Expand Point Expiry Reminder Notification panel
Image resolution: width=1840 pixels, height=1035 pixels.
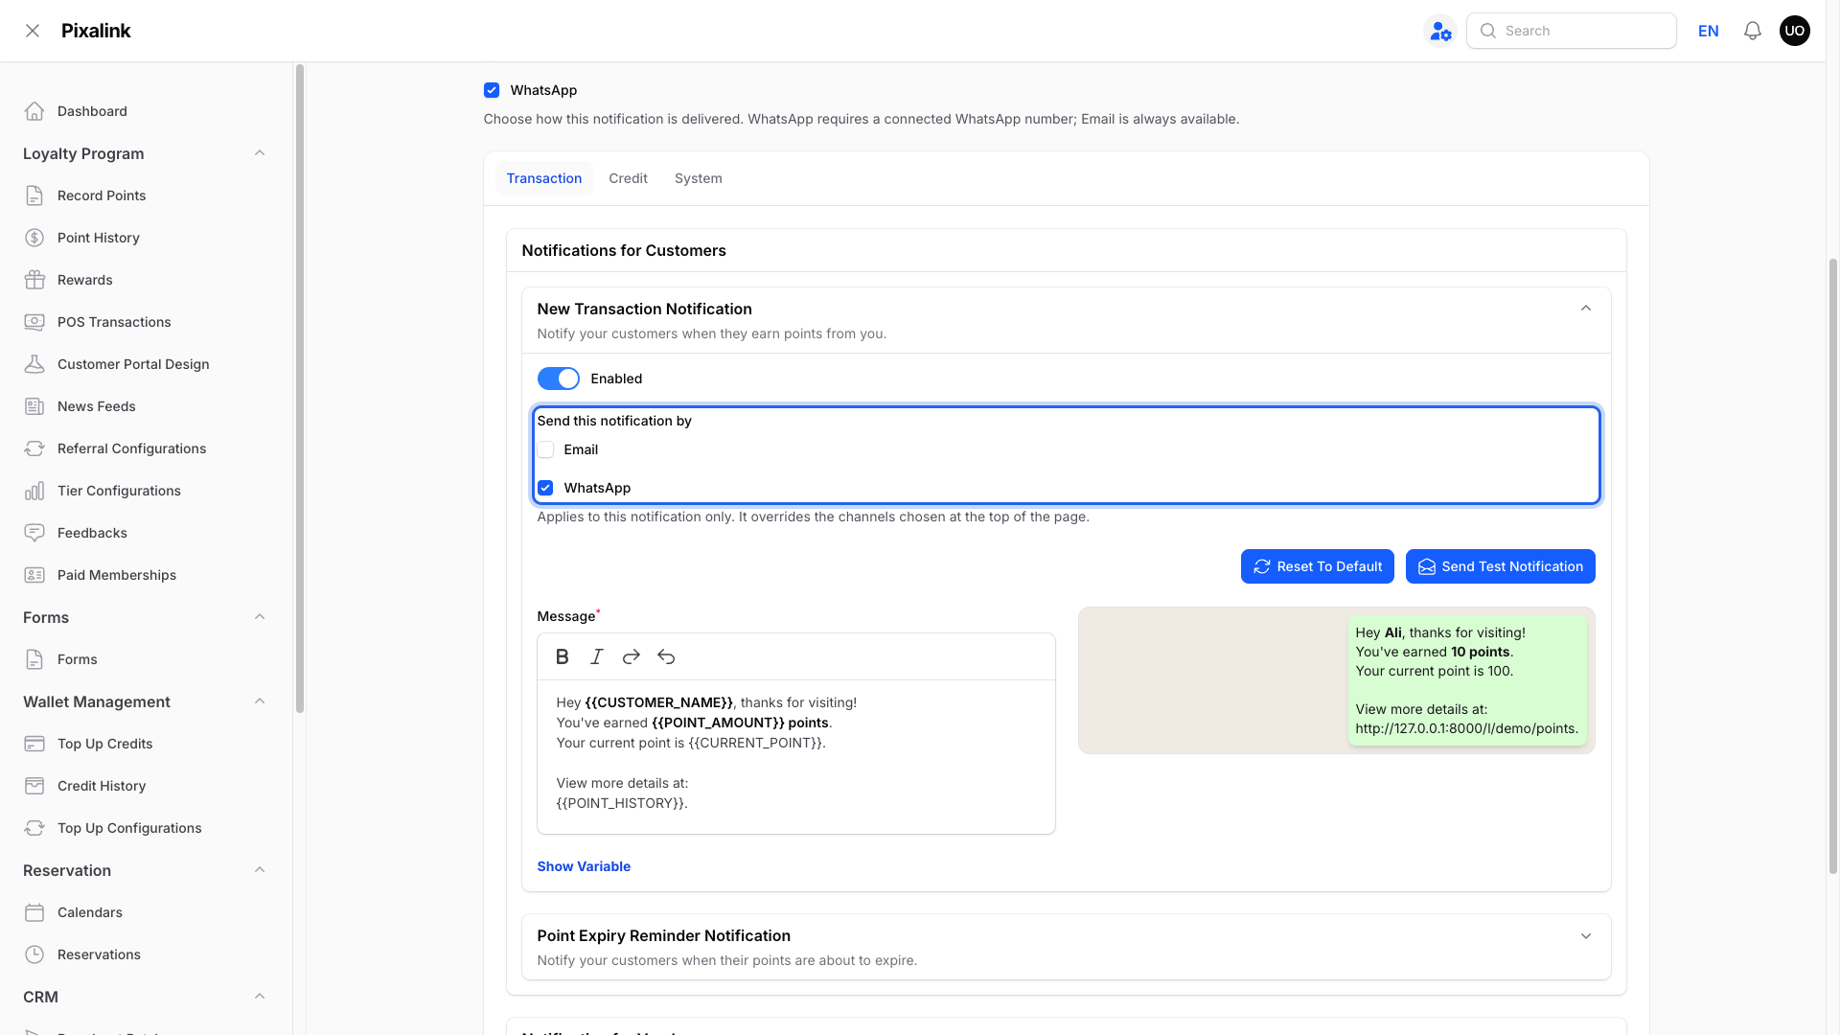pyautogui.click(x=1586, y=936)
